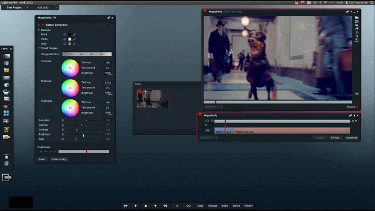
Task: Toggle keyframing for Gamma
Action: tap(63, 125)
